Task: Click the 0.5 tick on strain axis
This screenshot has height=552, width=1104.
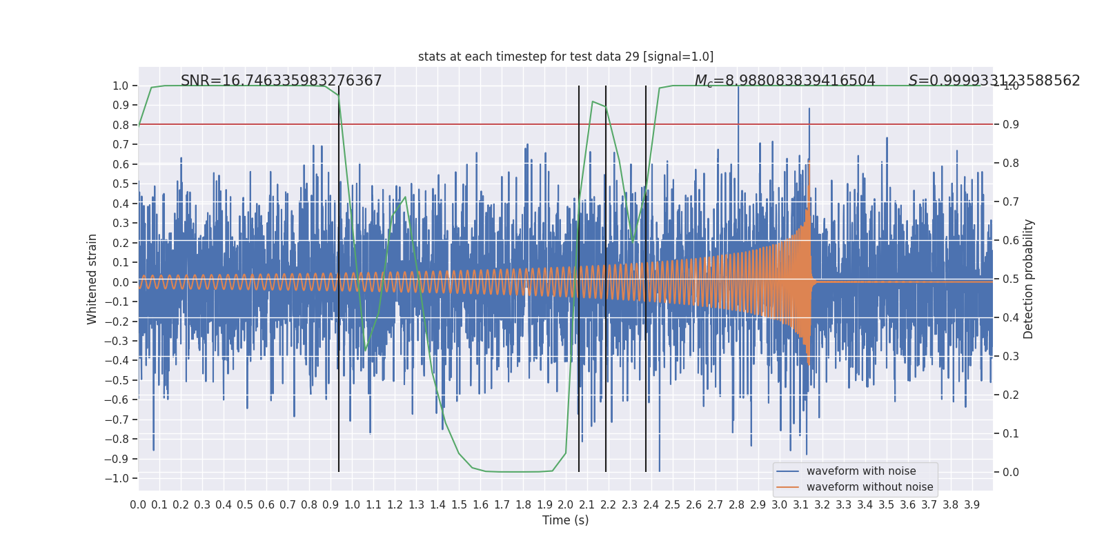Action: click(x=121, y=184)
